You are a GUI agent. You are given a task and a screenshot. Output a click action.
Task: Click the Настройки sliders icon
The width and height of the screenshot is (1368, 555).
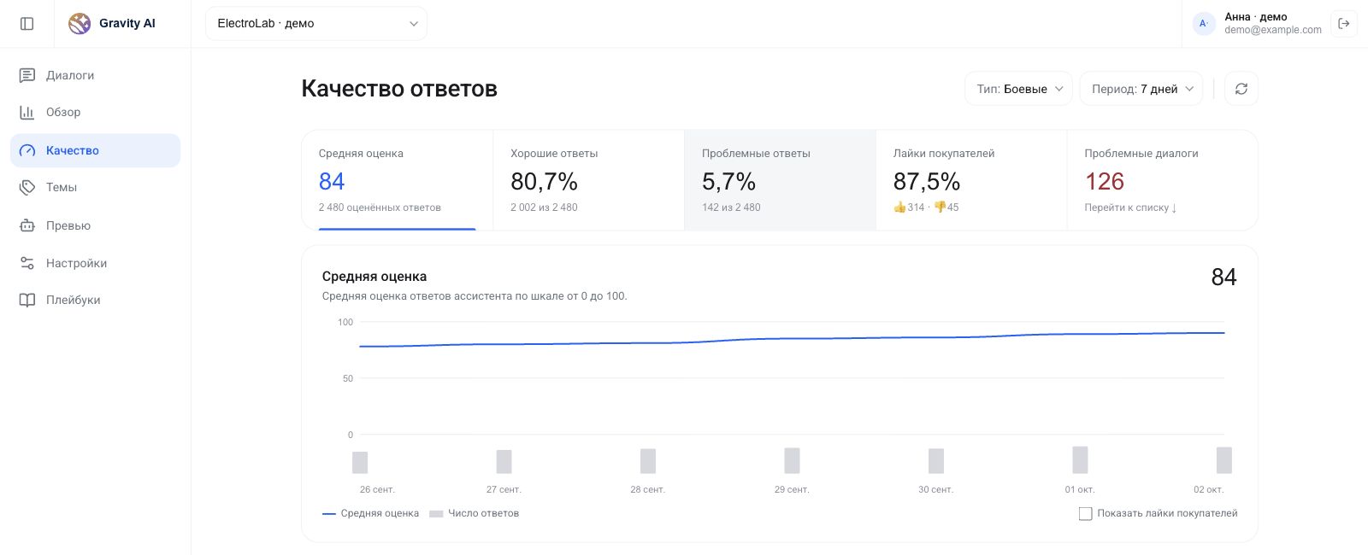[x=27, y=263]
